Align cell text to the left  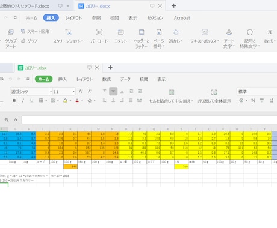(x=104, y=100)
